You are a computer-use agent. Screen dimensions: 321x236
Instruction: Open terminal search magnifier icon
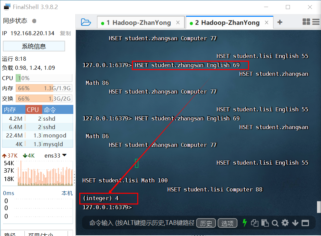coord(275,223)
